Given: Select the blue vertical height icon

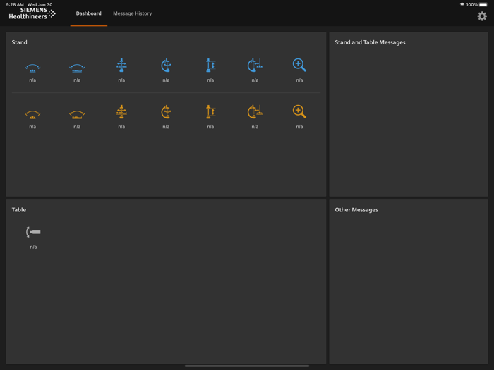Looking at the screenshot, I should tap(210, 66).
